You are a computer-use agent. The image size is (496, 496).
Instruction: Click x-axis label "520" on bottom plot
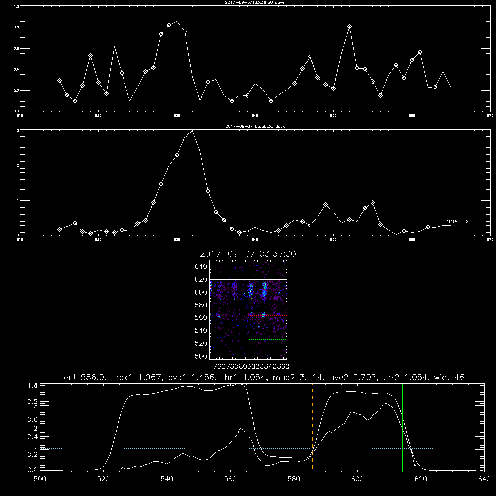(x=103, y=479)
